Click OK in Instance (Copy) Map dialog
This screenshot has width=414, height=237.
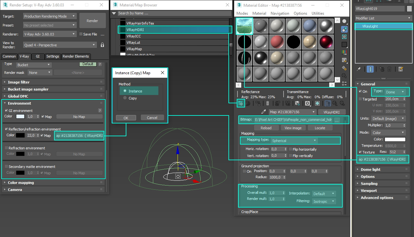126,118
